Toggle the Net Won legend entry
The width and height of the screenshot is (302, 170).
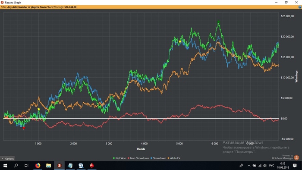tap(120, 158)
